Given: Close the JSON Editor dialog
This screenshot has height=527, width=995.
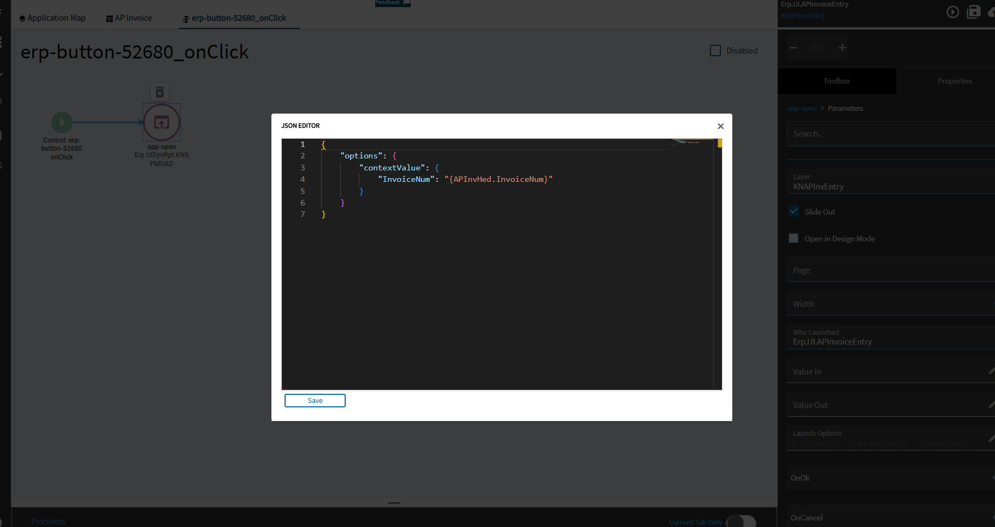Looking at the screenshot, I should 720,126.
